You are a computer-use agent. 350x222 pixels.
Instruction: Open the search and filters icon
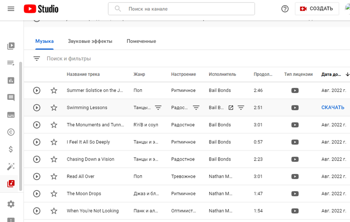point(37,59)
